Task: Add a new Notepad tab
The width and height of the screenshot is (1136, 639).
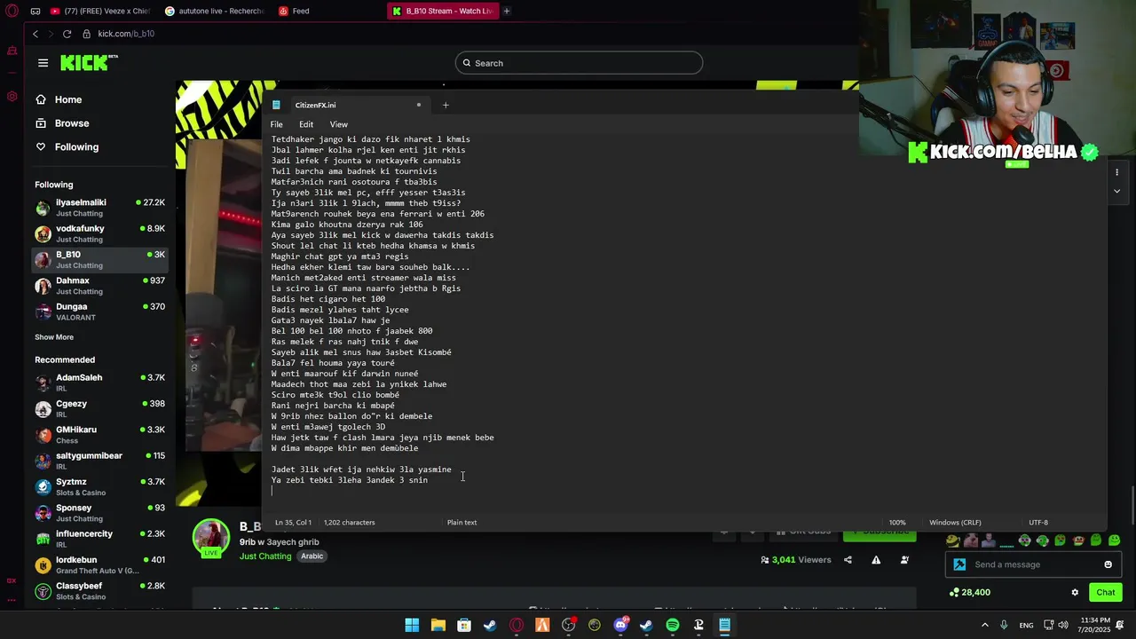Action: (x=446, y=105)
